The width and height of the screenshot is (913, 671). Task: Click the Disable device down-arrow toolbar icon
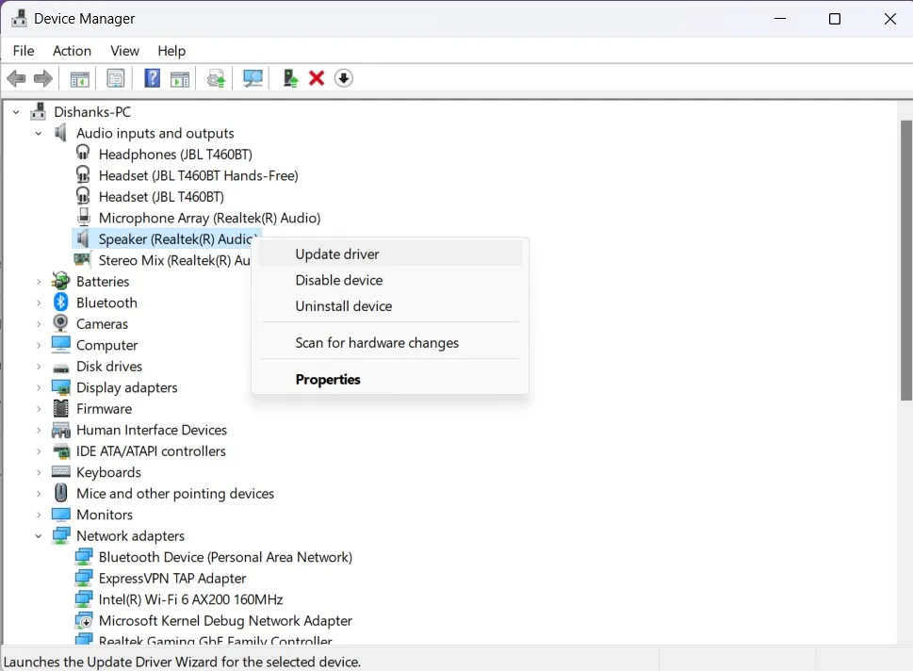(x=344, y=78)
